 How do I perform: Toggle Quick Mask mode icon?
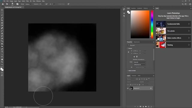pyautogui.click(x=2, y=73)
